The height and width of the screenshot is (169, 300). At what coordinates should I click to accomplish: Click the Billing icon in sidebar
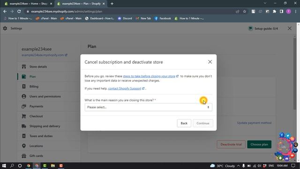(x=24, y=86)
